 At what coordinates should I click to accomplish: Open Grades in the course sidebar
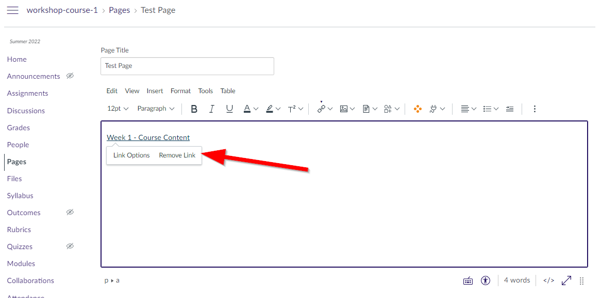[19, 128]
